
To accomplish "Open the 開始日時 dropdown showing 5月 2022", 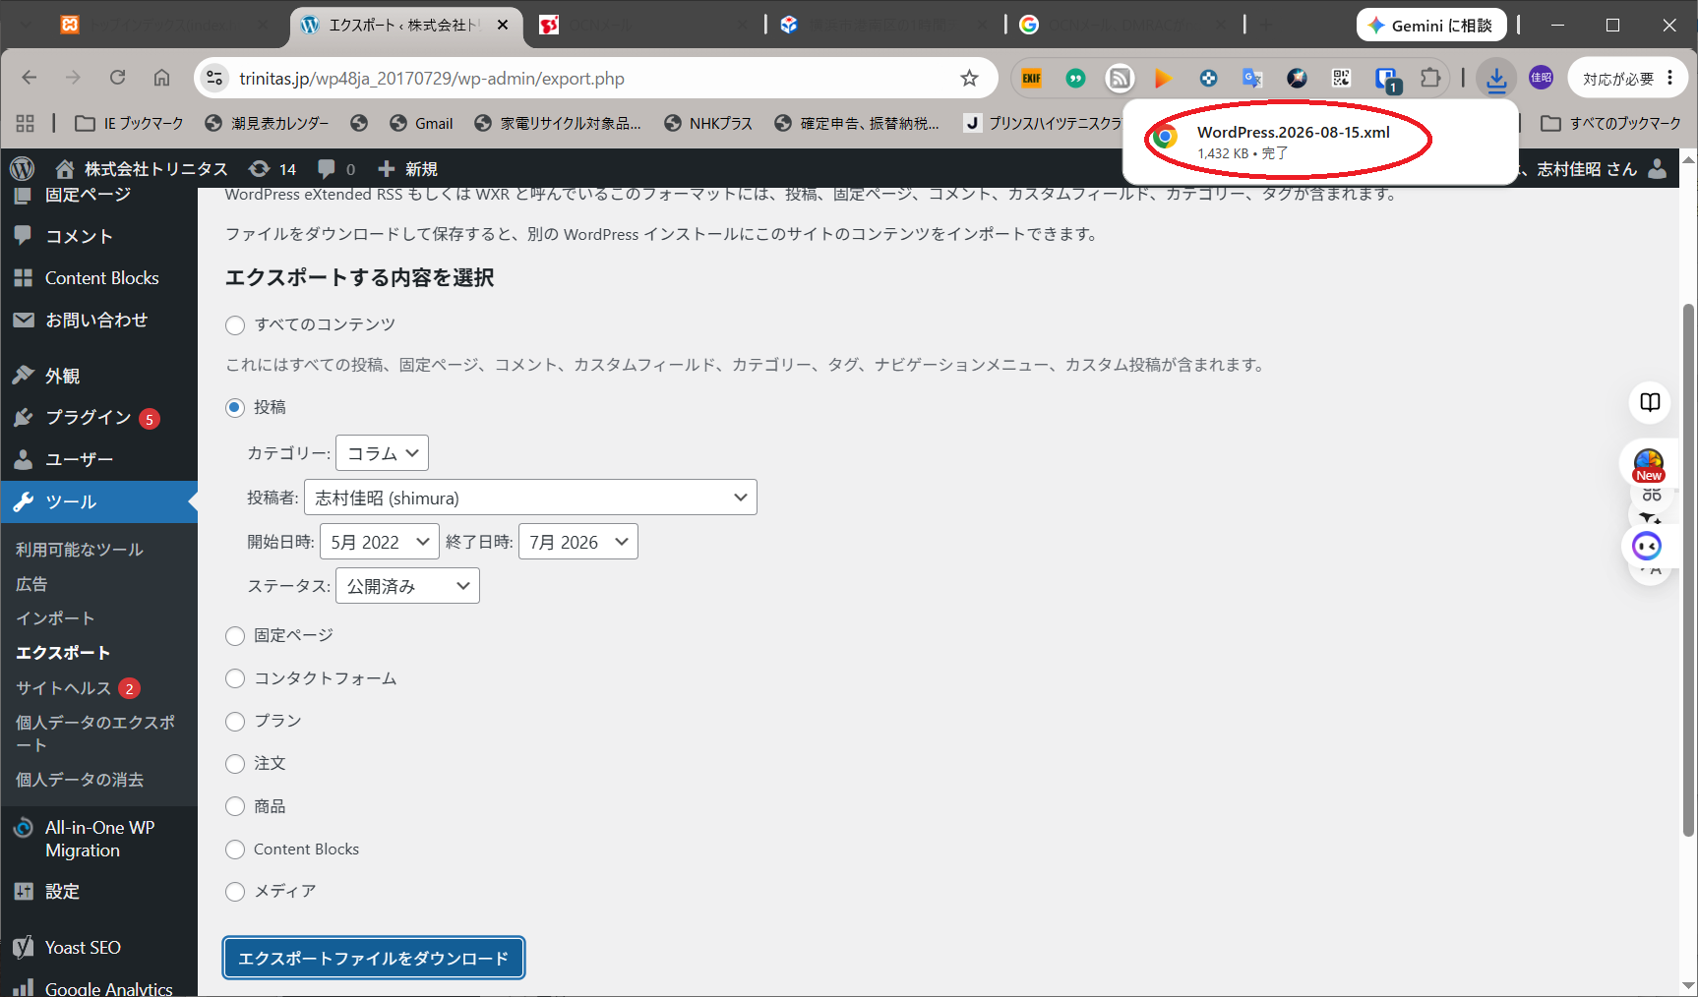I will tap(379, 542).
